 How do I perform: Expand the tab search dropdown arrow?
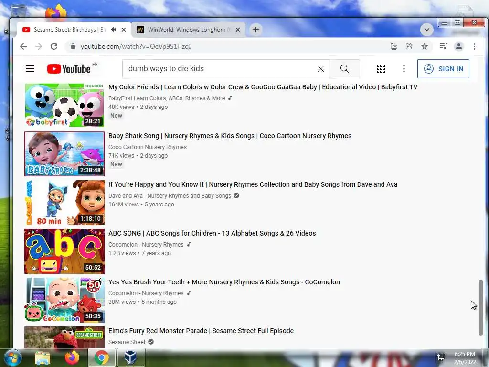coord(427,30)
